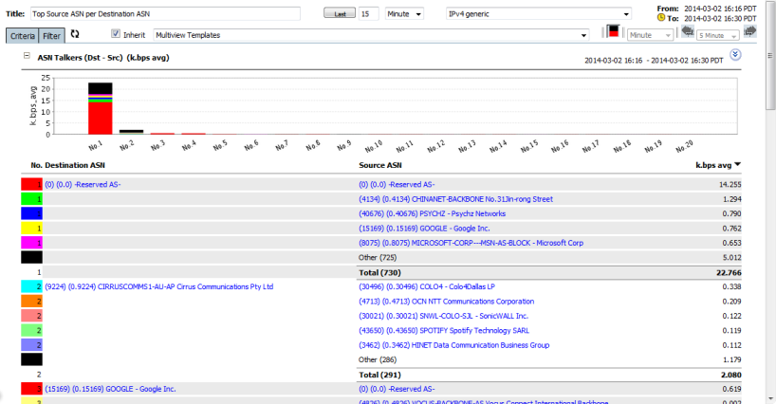Click the Total (291) row label
Screen dimensions: 776x404
[379, 375]
